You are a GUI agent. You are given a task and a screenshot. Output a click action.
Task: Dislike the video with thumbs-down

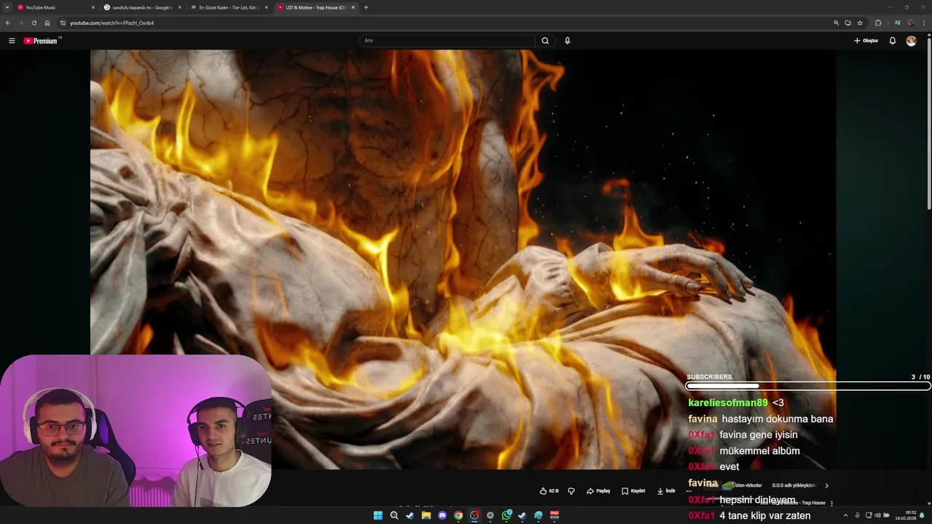[x=572, y=491]
